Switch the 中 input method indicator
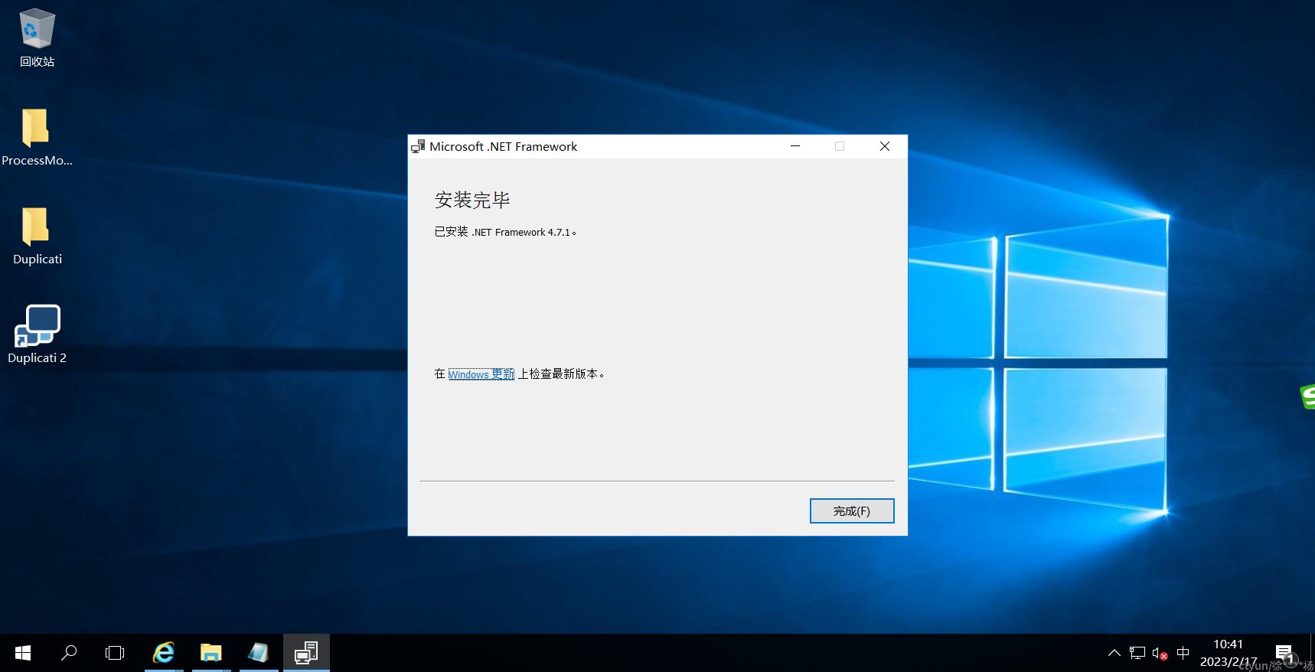Image resolution: width=1315 pixels, height=672 pixels. coord(1183,653)
